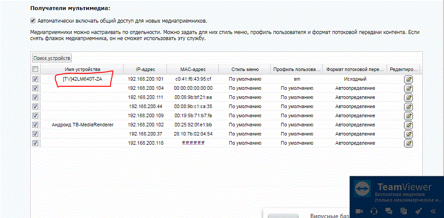Screen dimensions: 444x218
Task: Sort by IP-адрес column header
Action: coord(145,69)
